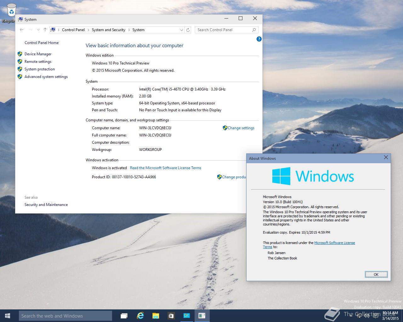The width and height of the screenshot is (403, 322).
Task: Open Help with the blue question mark
Action: pos(259,39)
